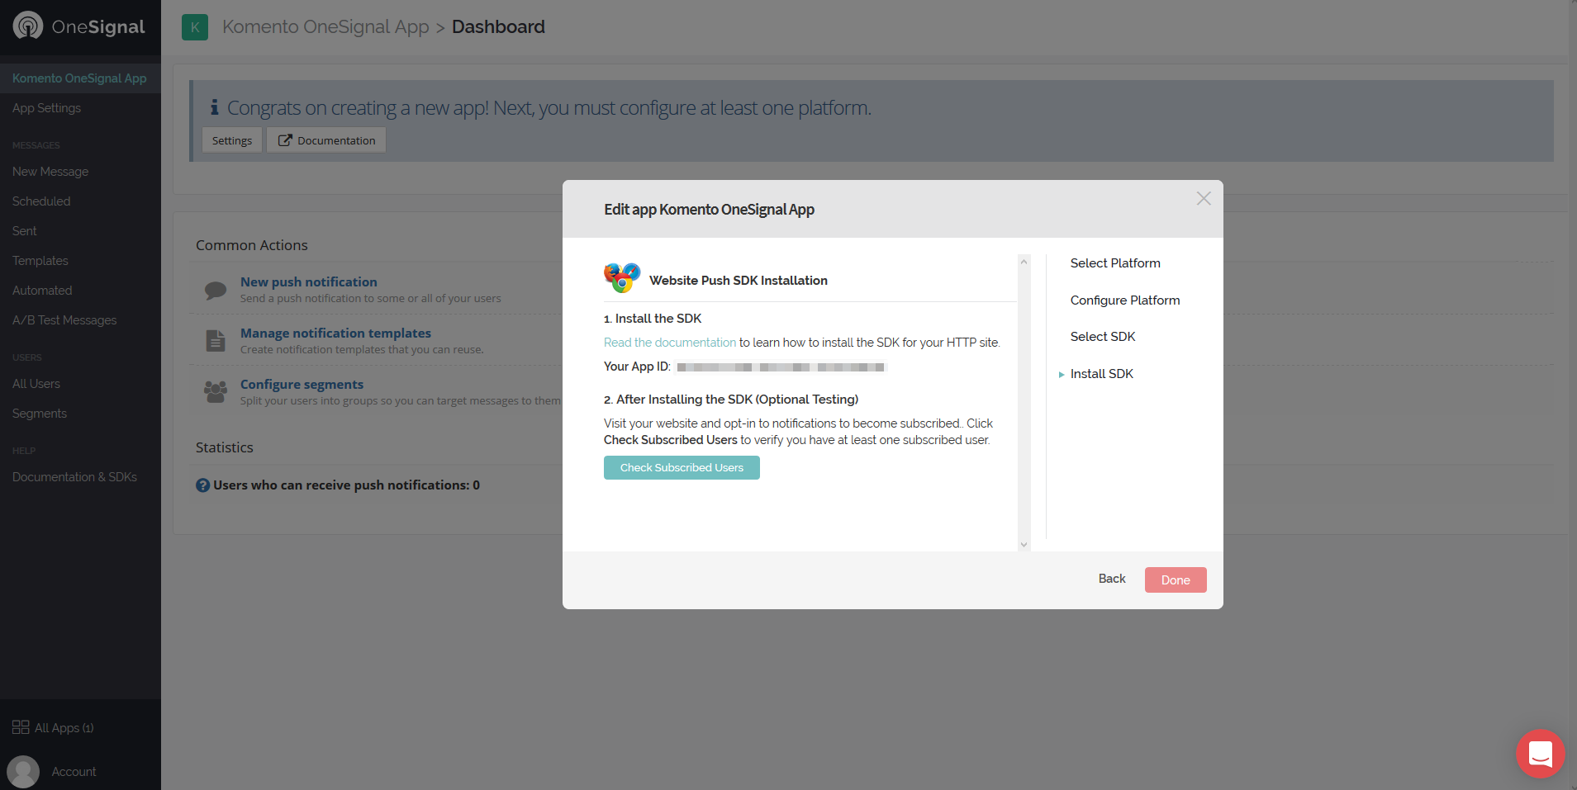The height and width of the screenshot is (790, 1577).
Task: Click the 'Dashboard' breadcrumb title
Action: [x=498, y=27]
